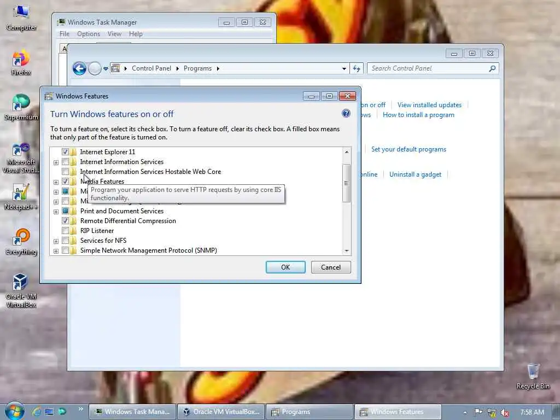Viewport: 560px width, 420px height.
Task: Launch Firefox from the desktop
Action: click(x=21, y=62)
